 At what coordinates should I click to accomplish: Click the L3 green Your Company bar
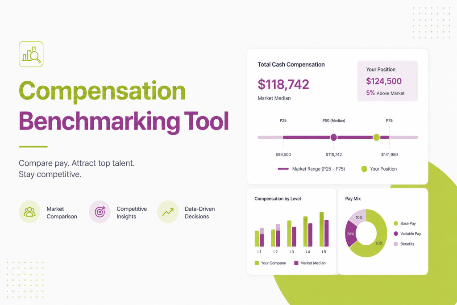pyautogui.click(x=289, y=234)
